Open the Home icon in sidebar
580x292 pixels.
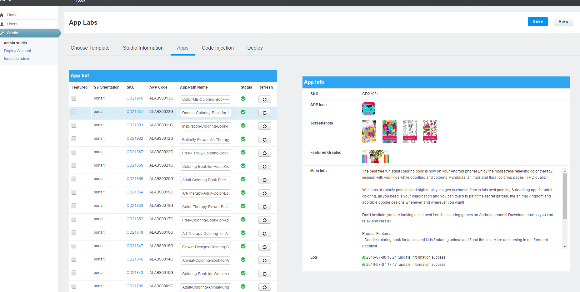2,15
